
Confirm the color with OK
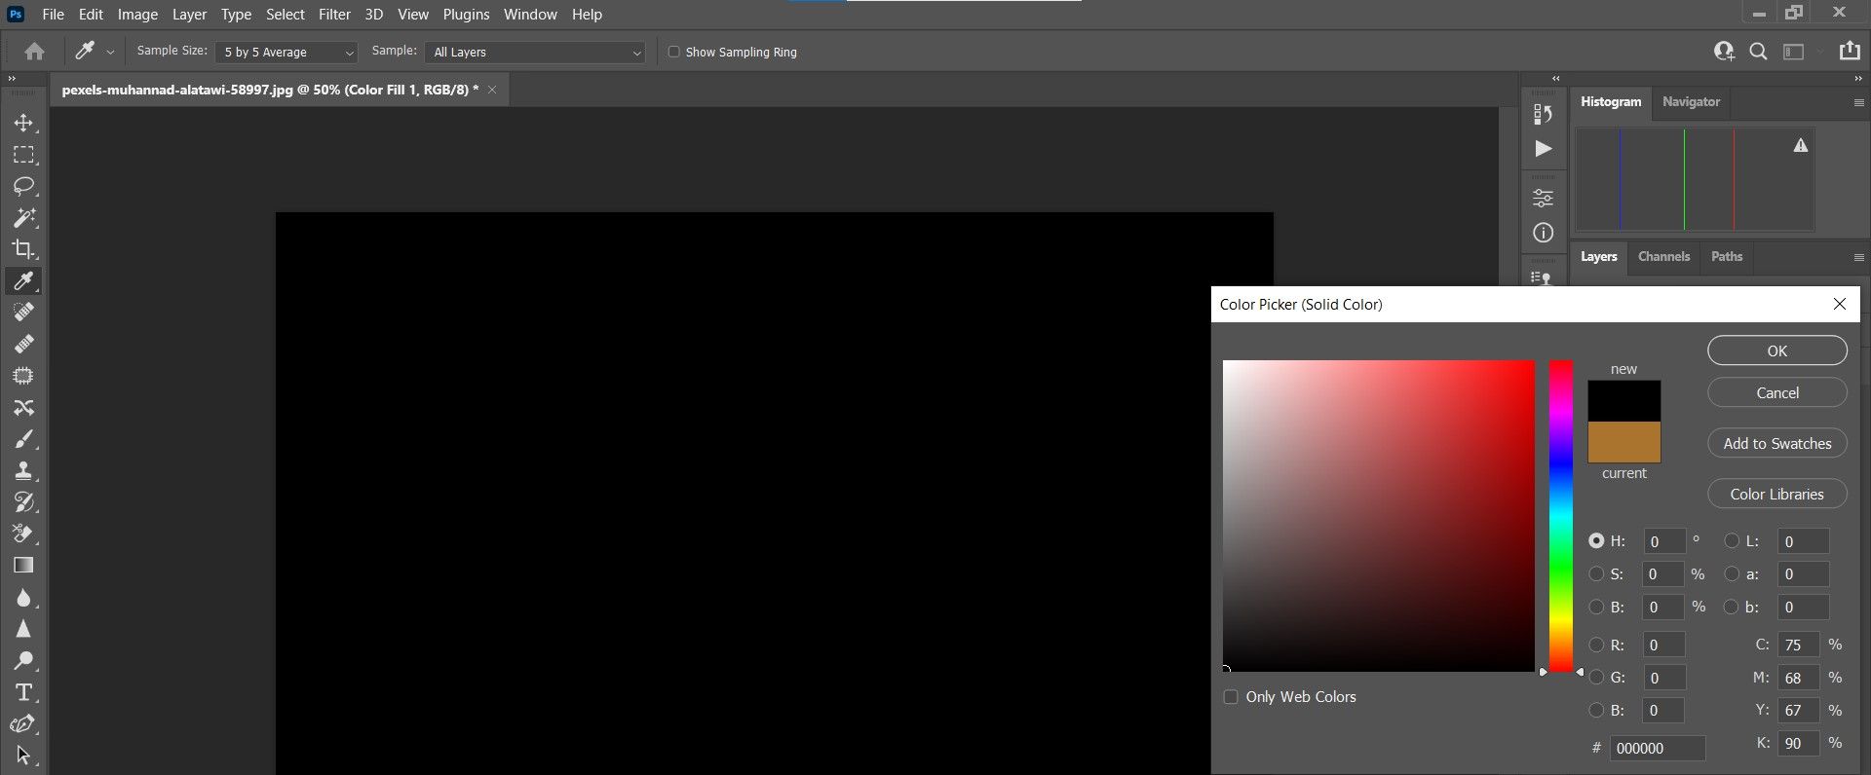coord(1777,351)
